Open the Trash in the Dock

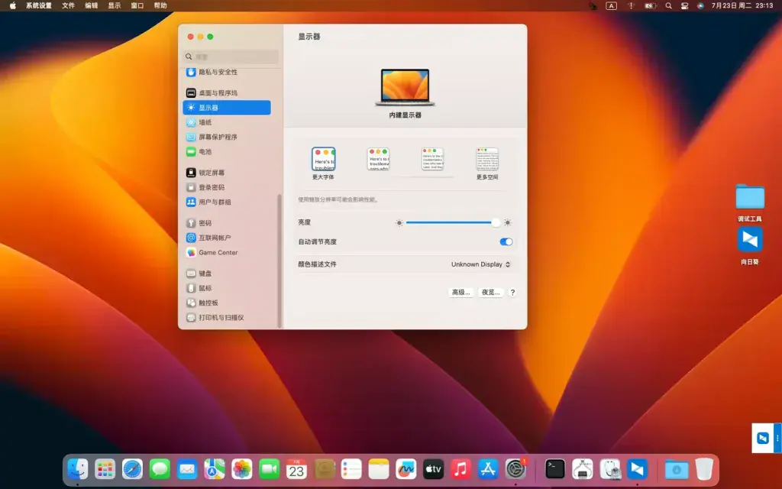[x=704, y=469]
